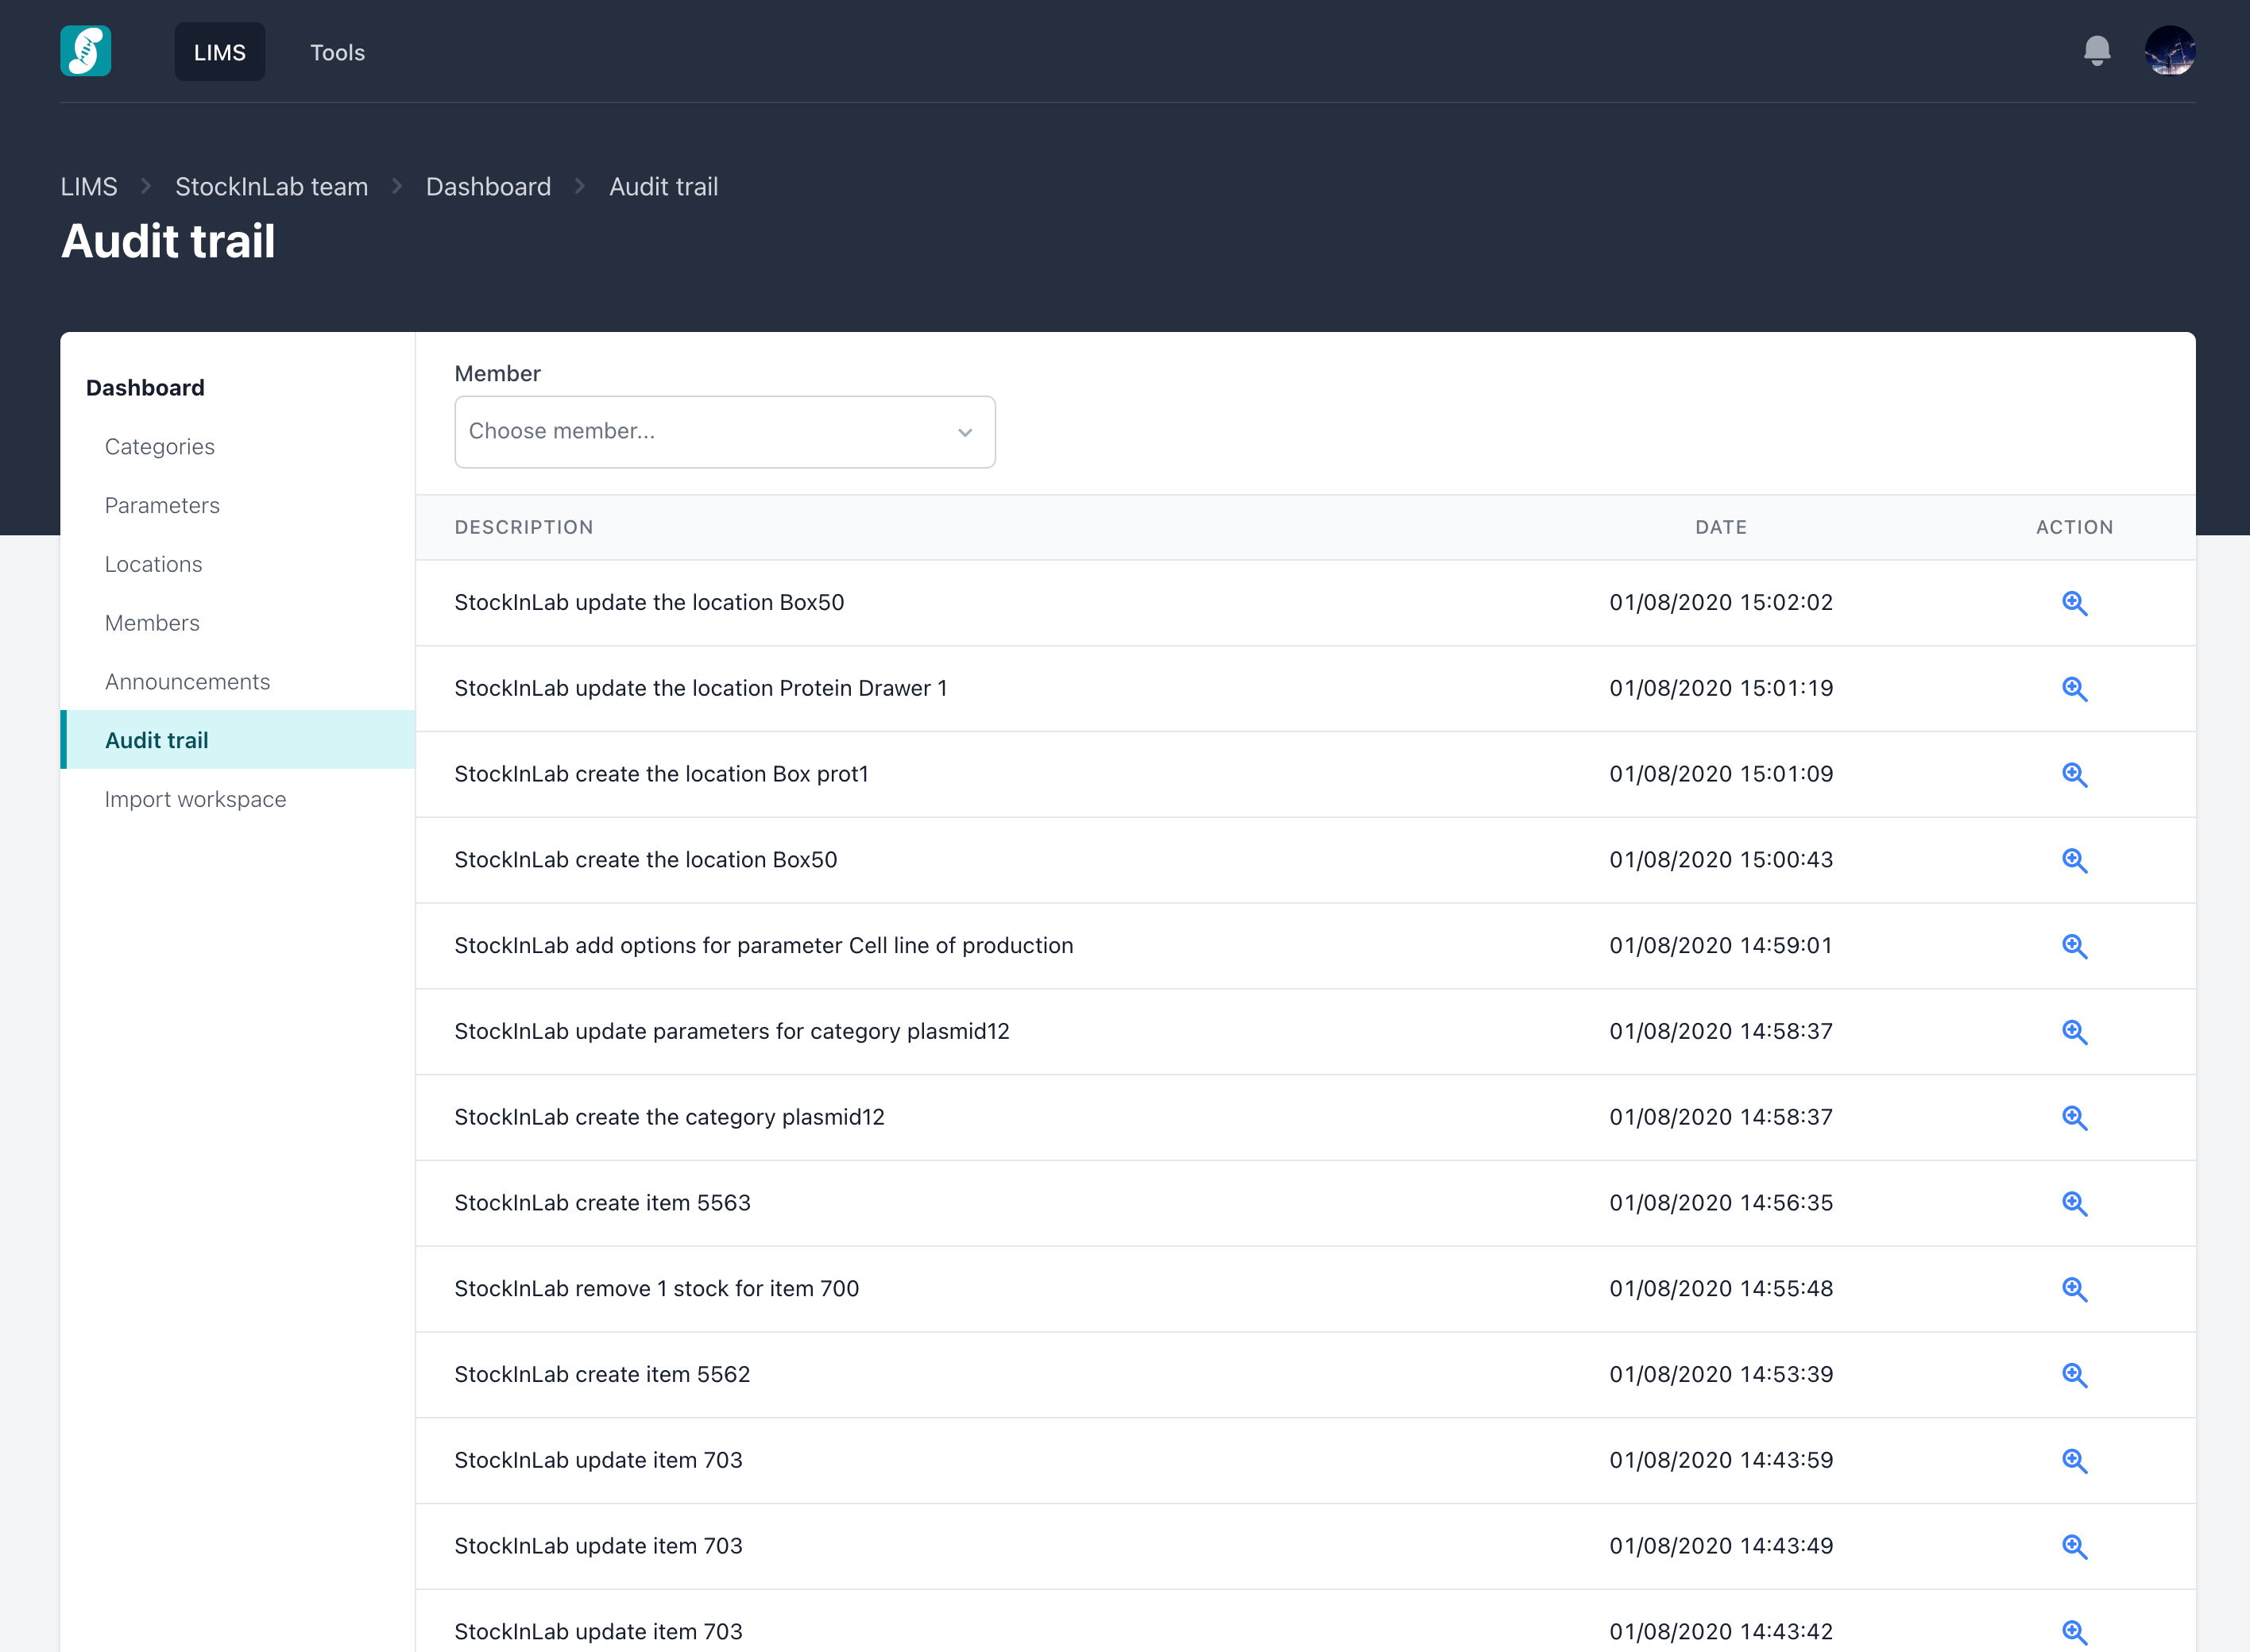2250x1652 pixels.
Task: Click the Audit trail page title
Action: pyautogui.click(x=168, y=242)
